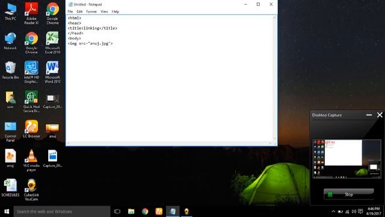Minimize the Desktop Capture window

point(369,115)
